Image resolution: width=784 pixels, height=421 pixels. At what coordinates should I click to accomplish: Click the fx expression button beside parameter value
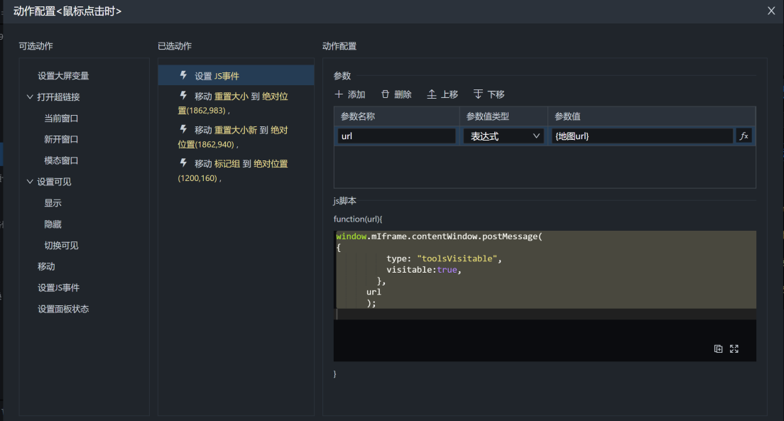(x=744, y=136)
